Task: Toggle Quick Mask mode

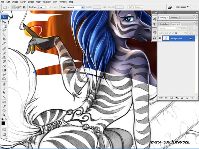Action: coord(4,130)
